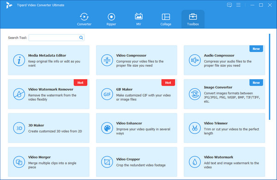This screenshot has width=277, height=180.
Task: Click "Create customized 3D video from 2D" description
Action: pyautogui.click(x=55, y=131)
